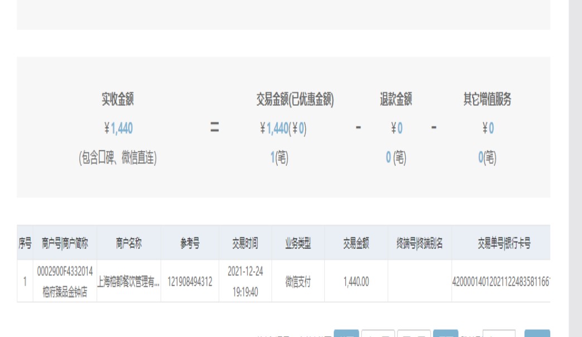This screenshot has width=582, height=337.
Task: Open the 1(笔) transaction count link
Action: (279, 158)
